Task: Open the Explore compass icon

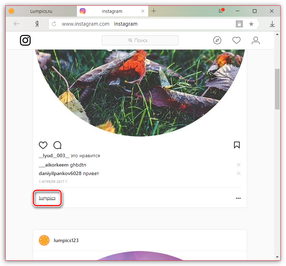Action: [217, 40]
